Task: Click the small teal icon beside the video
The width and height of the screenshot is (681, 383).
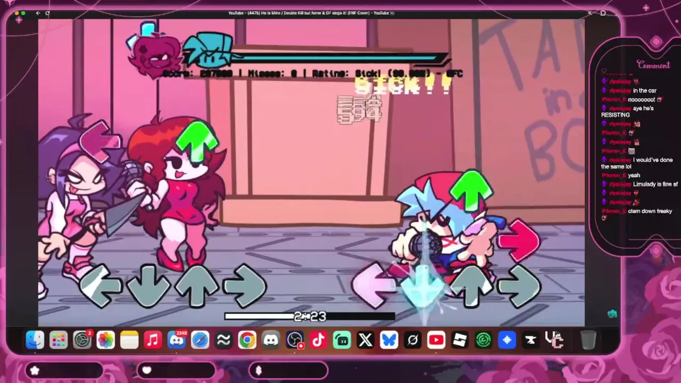Action: coord(612,314)
